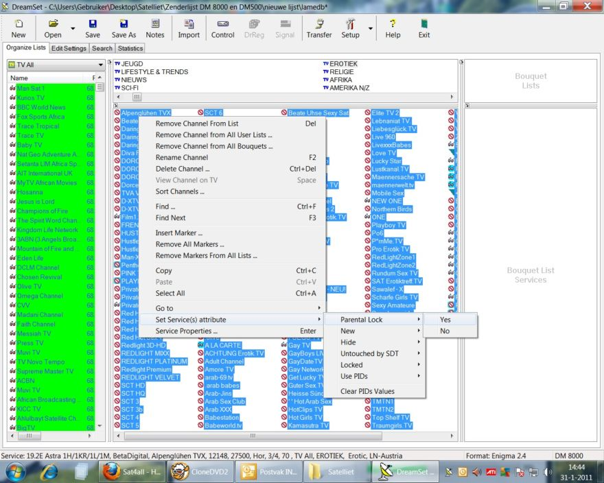Switch to the Firefox Sat4all taskbar window
This screenshot has width=604, height=483.
pos(131,471)
